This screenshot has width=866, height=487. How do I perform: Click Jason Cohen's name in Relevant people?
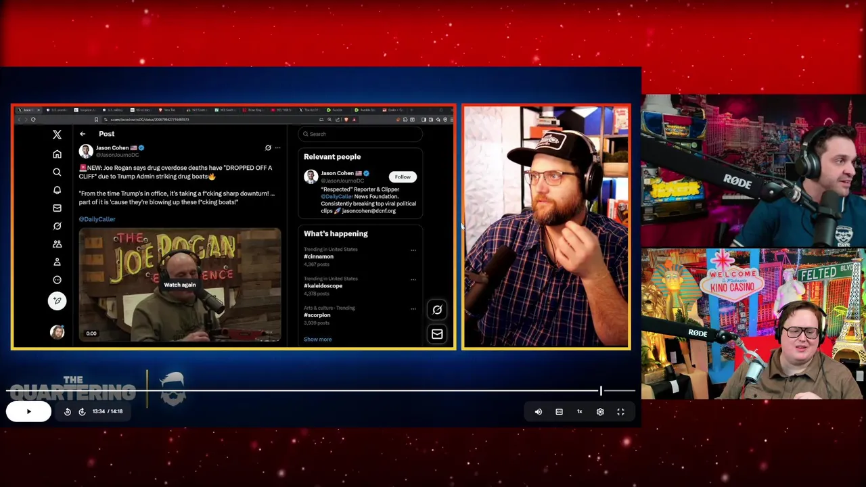point(337,173)
